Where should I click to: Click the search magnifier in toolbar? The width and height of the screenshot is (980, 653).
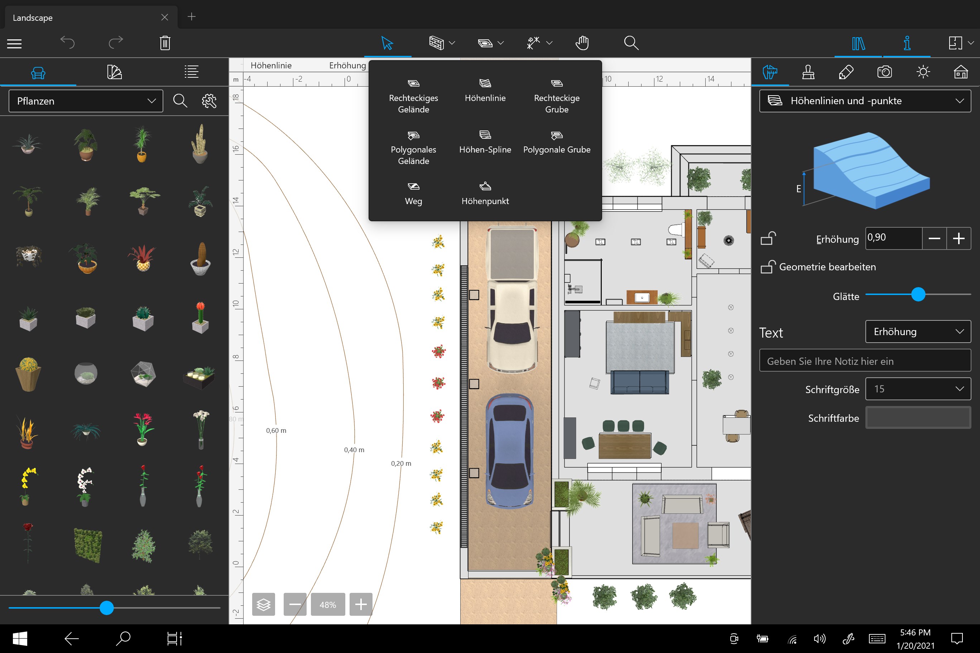coord(631,43)
